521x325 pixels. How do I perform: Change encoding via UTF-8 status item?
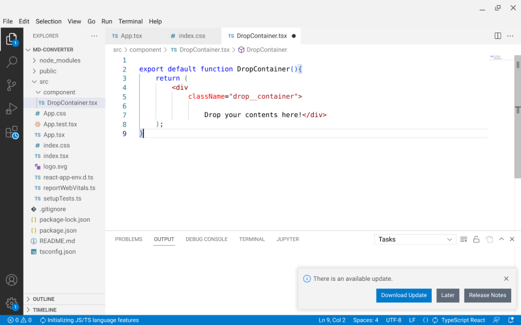[x=393, y=320]
